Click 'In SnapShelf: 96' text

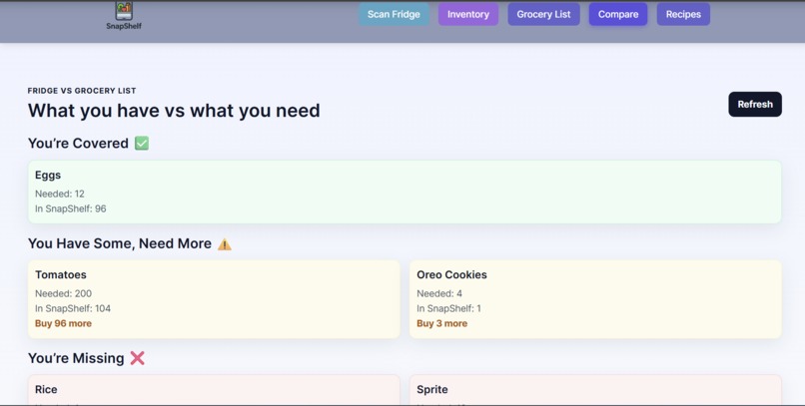click(71, 208)
